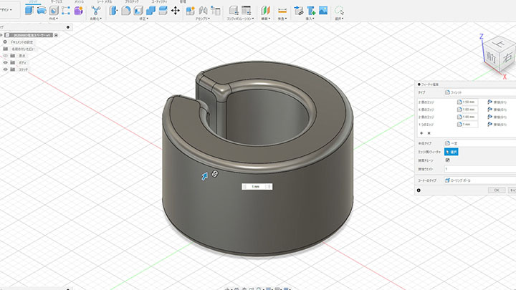Switch to the ソリッド tab
Viewport: 516px width, 290px height.
pos(33,1)
